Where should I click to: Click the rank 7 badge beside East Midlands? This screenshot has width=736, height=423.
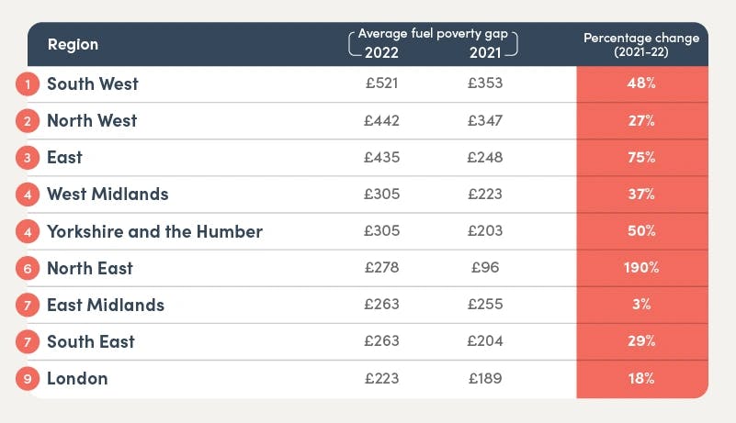tap(28, 305)
